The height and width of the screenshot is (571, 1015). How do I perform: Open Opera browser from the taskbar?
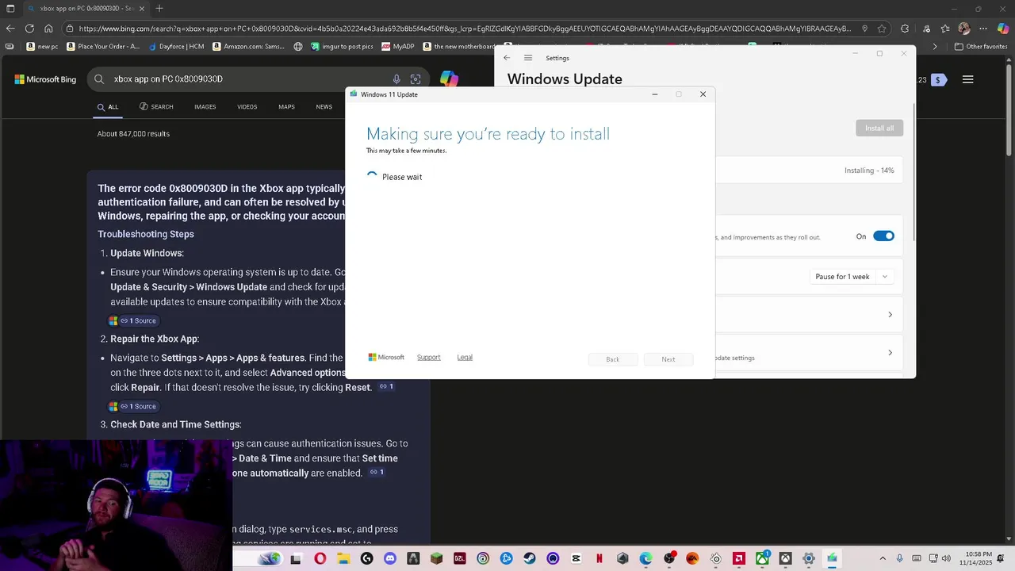pos(320,558)
